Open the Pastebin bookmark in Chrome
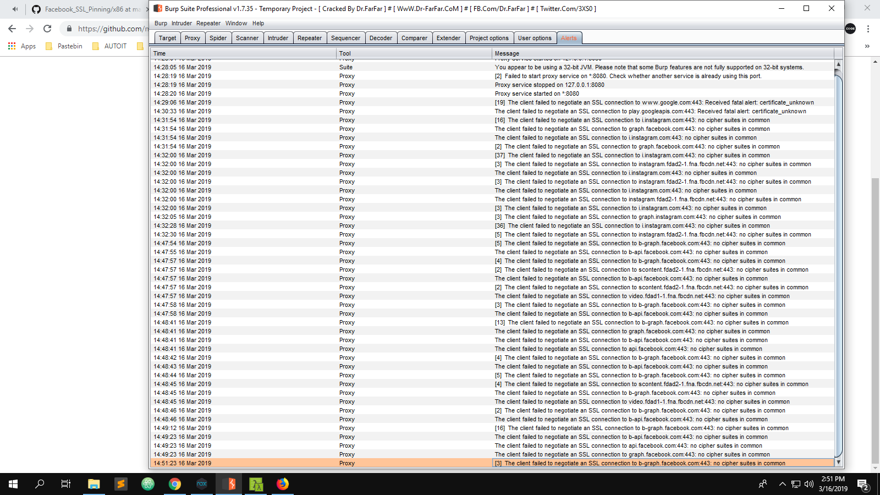The image size is (880, 495). 64,46
